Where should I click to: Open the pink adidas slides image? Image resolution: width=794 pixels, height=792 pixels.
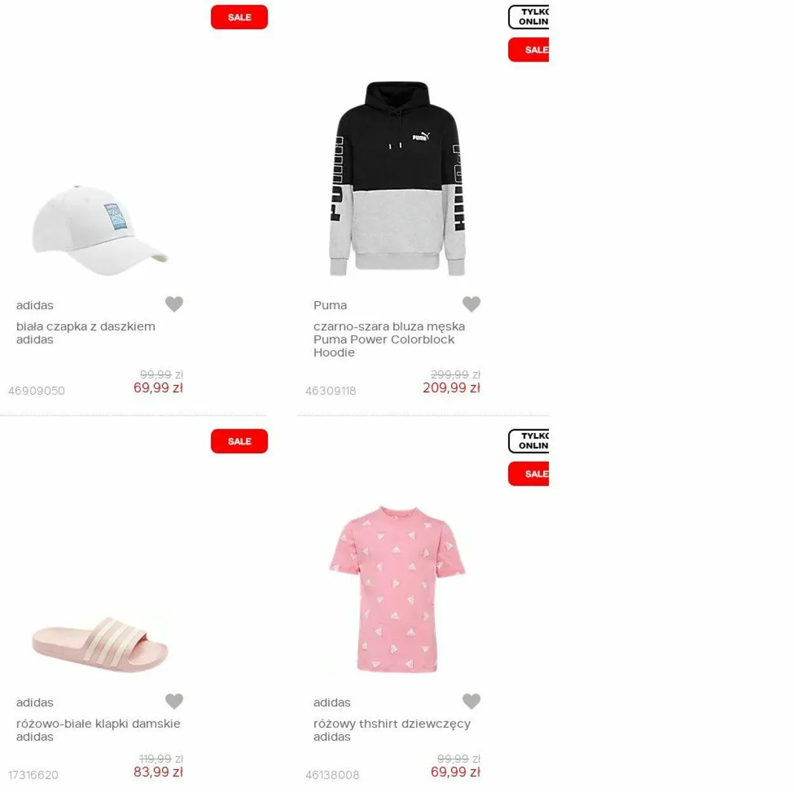[100, 645]
